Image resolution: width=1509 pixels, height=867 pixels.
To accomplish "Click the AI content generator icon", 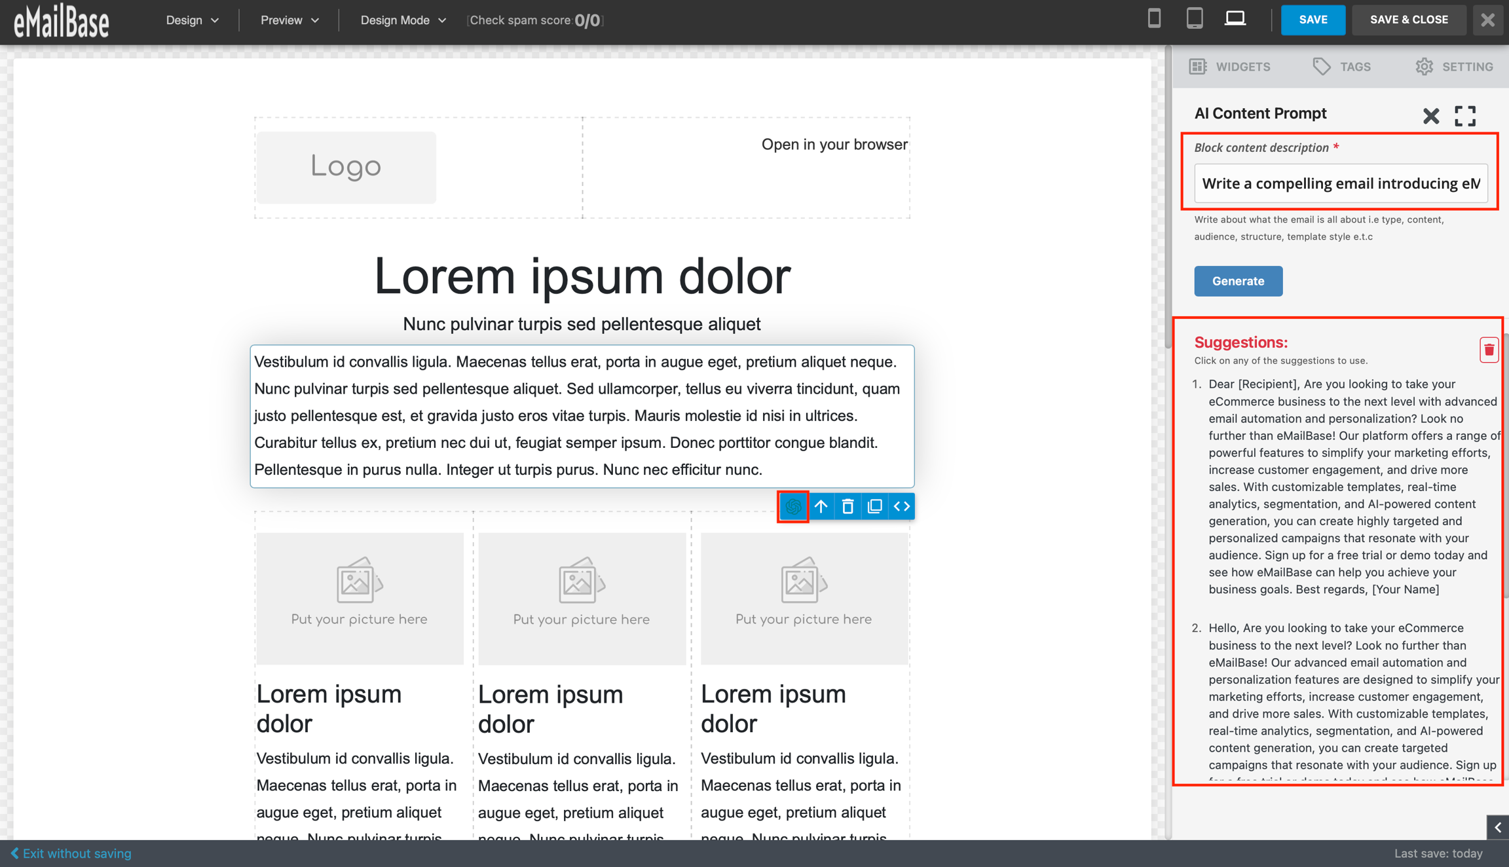I will tap(793, 506).
